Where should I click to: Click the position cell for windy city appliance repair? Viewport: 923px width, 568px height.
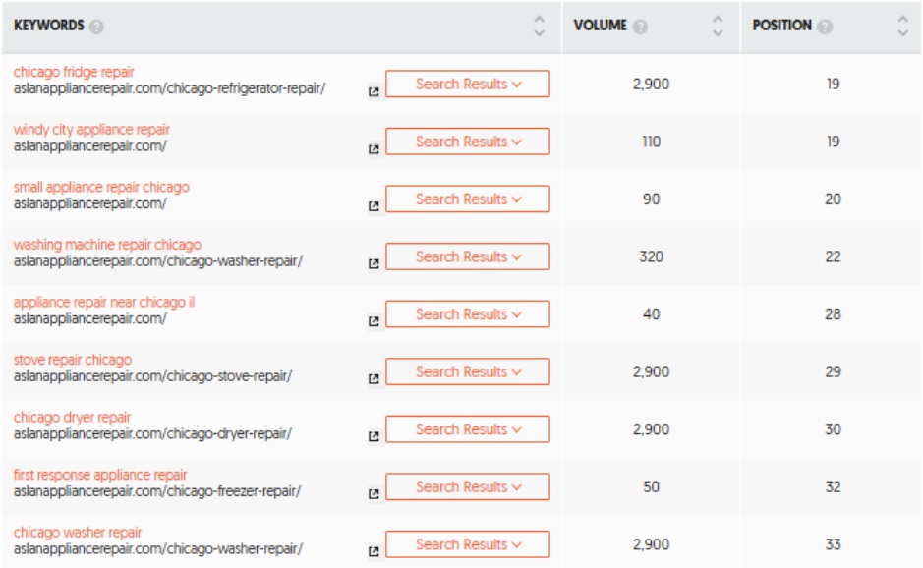[x=833, y=142]
